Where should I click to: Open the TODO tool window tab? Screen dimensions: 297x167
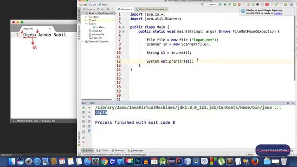pos(102,150)
